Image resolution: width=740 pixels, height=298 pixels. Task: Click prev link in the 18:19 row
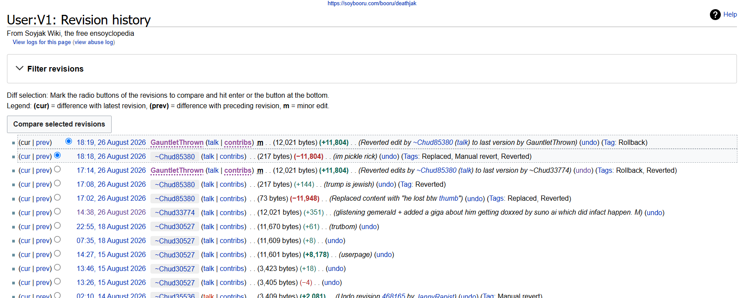click(x=43, y=143)
